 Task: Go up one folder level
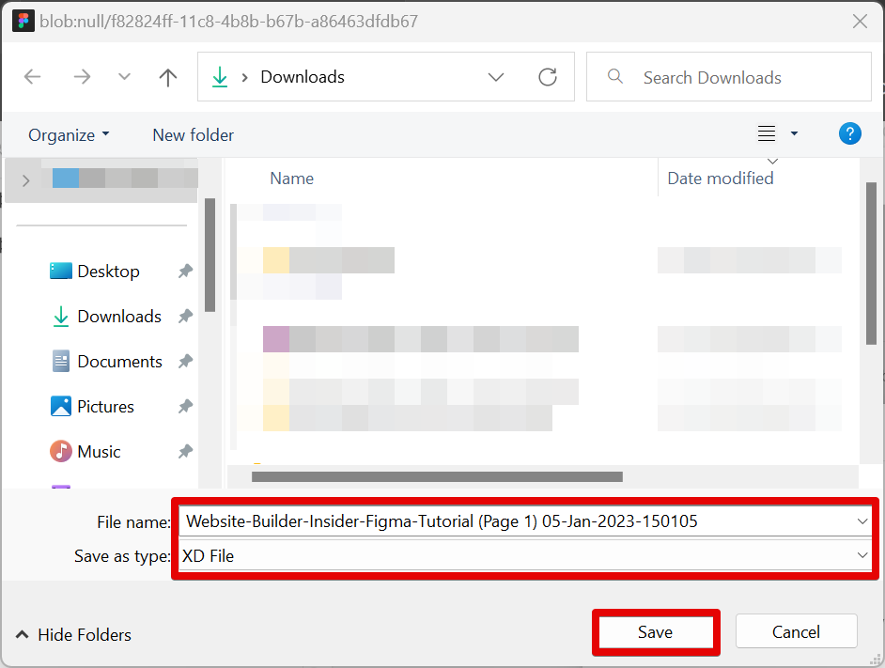[x=168, y=77]
